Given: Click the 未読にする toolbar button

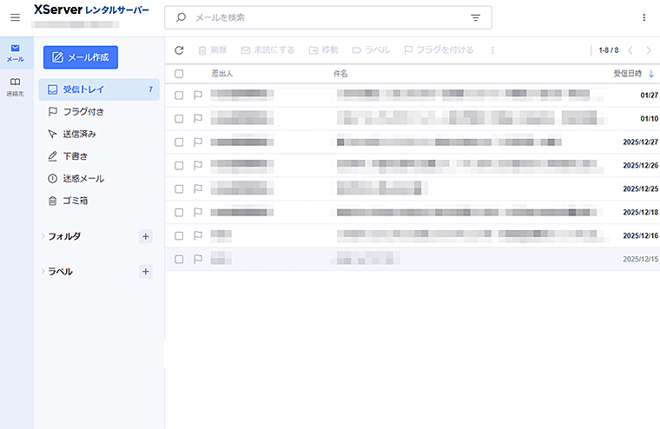Looking at the screenshot, I should 268,50.
